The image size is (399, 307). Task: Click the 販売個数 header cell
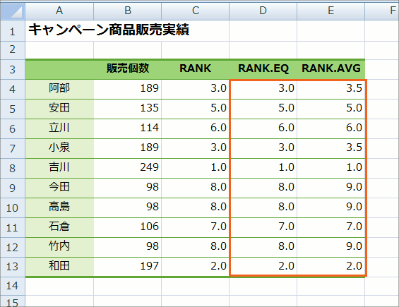coord(128,68)
